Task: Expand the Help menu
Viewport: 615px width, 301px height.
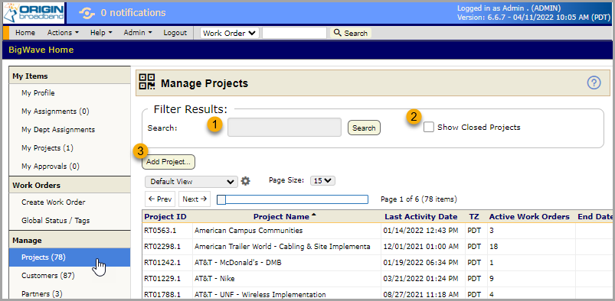Action: point(101,33)
